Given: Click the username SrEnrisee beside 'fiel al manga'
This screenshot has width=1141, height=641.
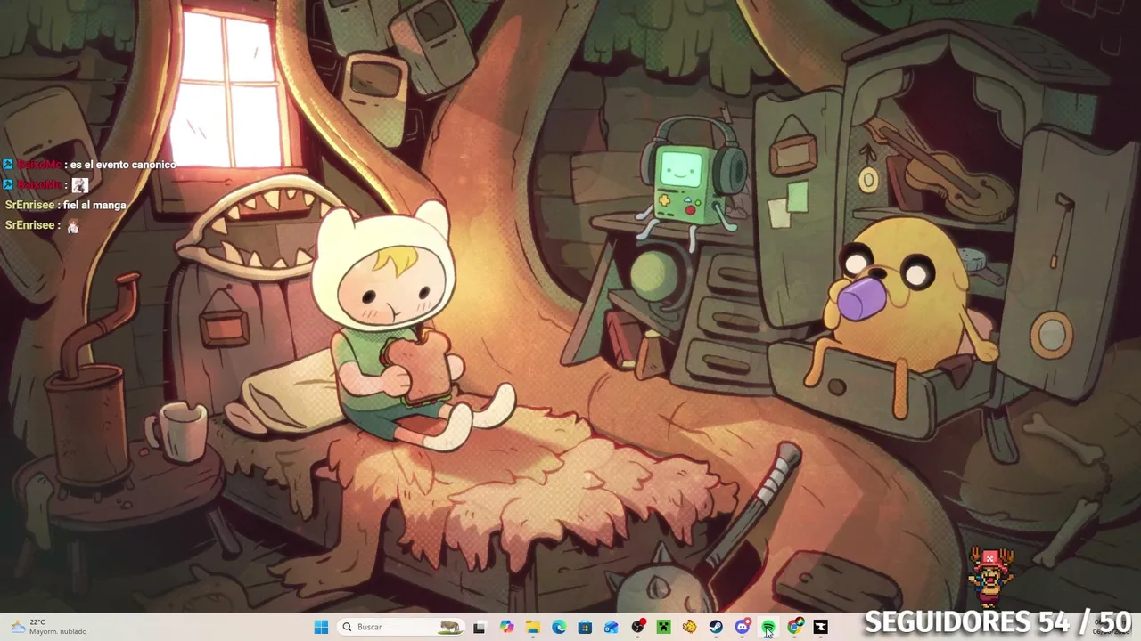Looking at the screenshot, I should click(29, 205).
